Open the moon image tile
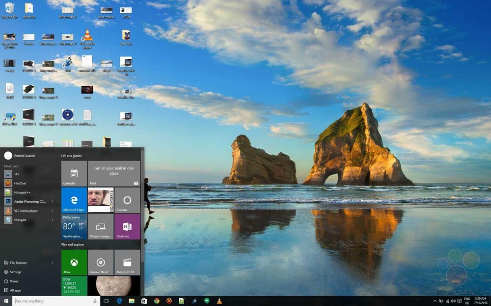The height and width of the screenshot is (306, 491). tap(114, 286)
